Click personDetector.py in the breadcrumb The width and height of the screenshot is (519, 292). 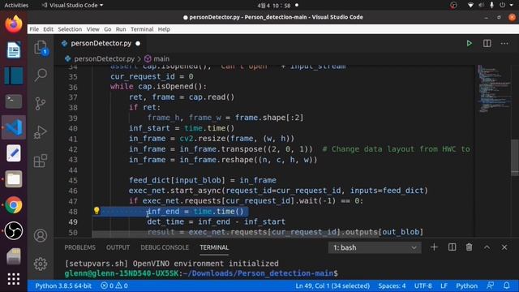pyautogui.click(x=104, y=58)
